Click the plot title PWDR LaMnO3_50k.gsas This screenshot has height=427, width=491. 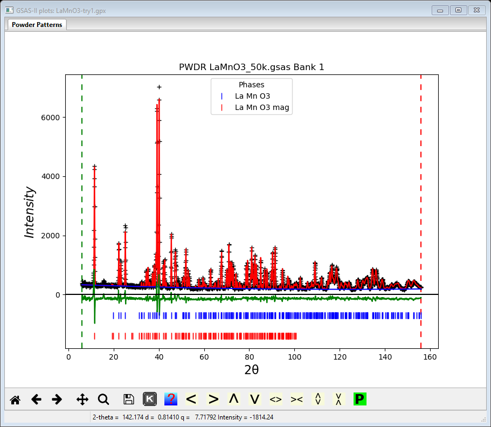tap(251, 67)
